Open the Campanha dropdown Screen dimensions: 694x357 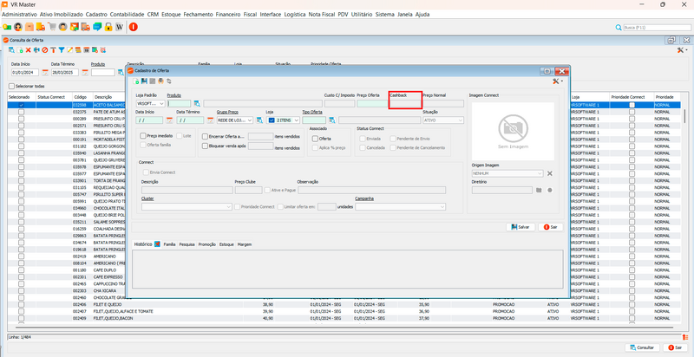click(x=400, y=207)
